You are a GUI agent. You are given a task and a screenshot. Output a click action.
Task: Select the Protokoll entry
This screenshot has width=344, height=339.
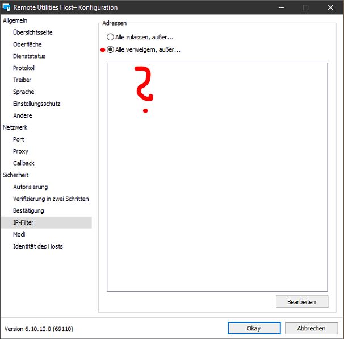point(24,68)
